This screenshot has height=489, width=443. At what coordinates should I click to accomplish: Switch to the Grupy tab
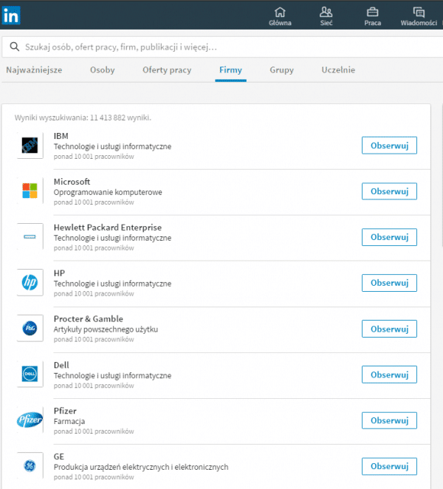[x=281, y=70]
